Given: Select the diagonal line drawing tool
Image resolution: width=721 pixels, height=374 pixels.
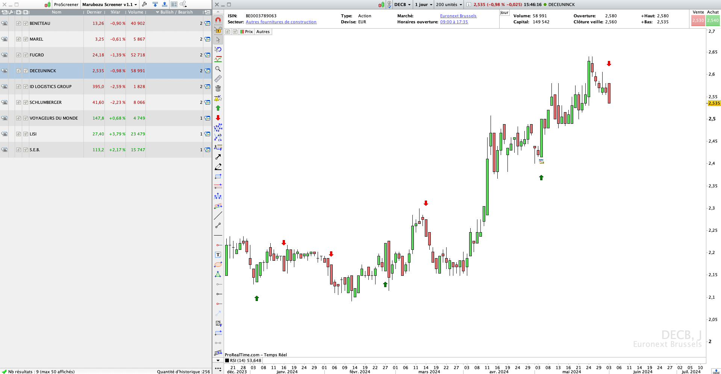Looking at the screenshot, I should (218, 216).
